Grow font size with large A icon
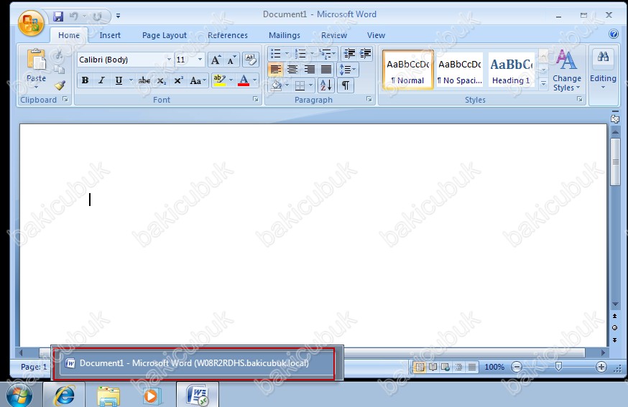 pyautogui.click(x=216, y=60)
